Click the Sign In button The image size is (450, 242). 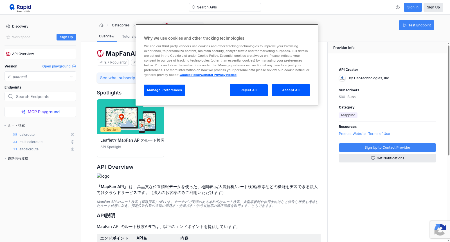tap(413, 7)
